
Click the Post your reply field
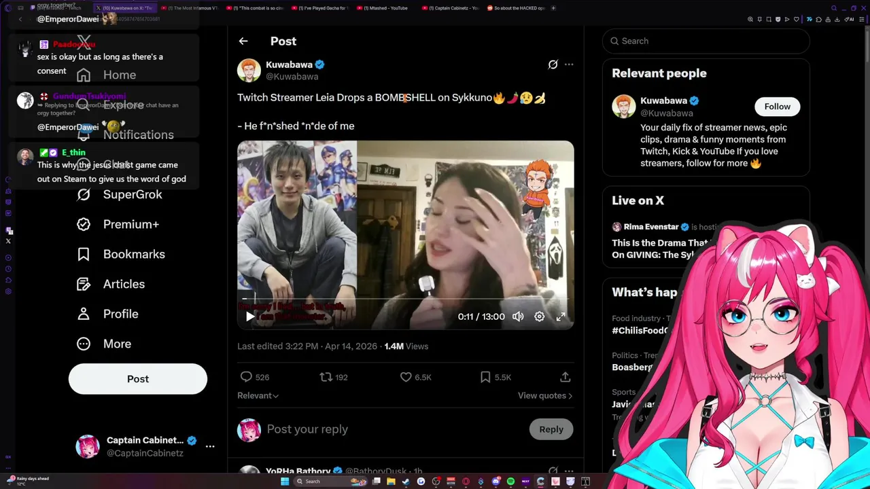(394, 429)
